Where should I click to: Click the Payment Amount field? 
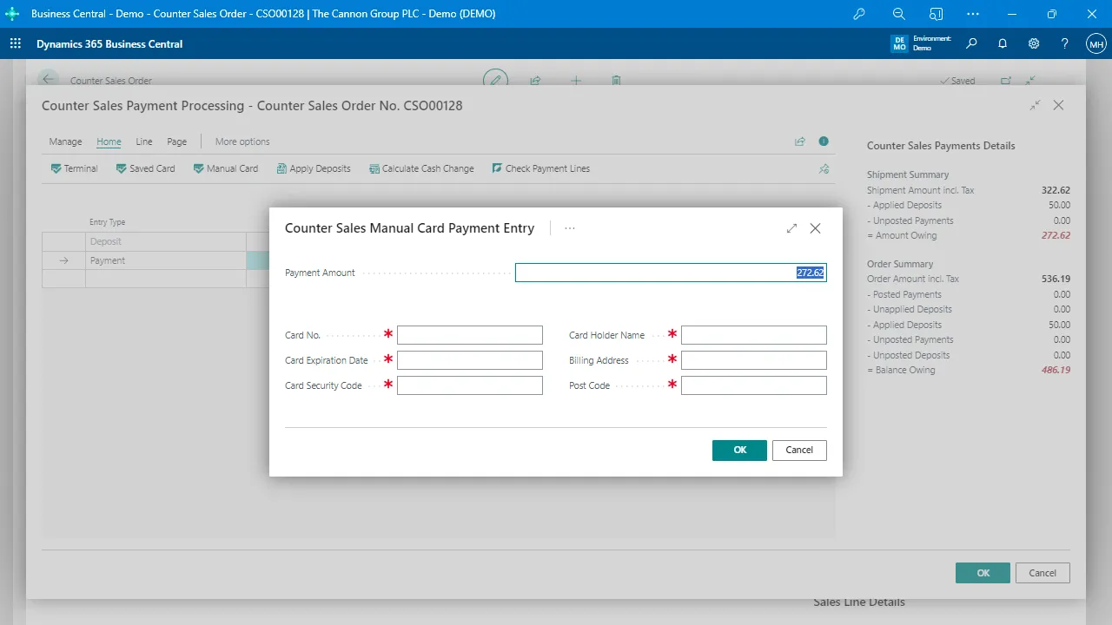[x=670, y=273]
